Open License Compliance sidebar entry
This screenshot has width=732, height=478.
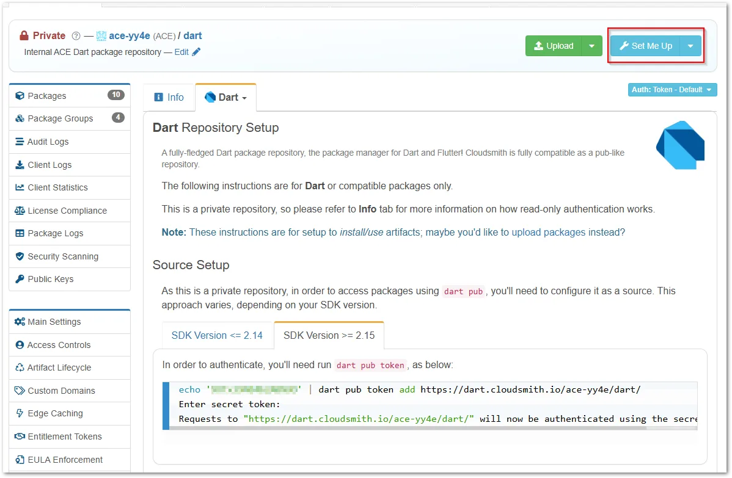coord(70,211)
